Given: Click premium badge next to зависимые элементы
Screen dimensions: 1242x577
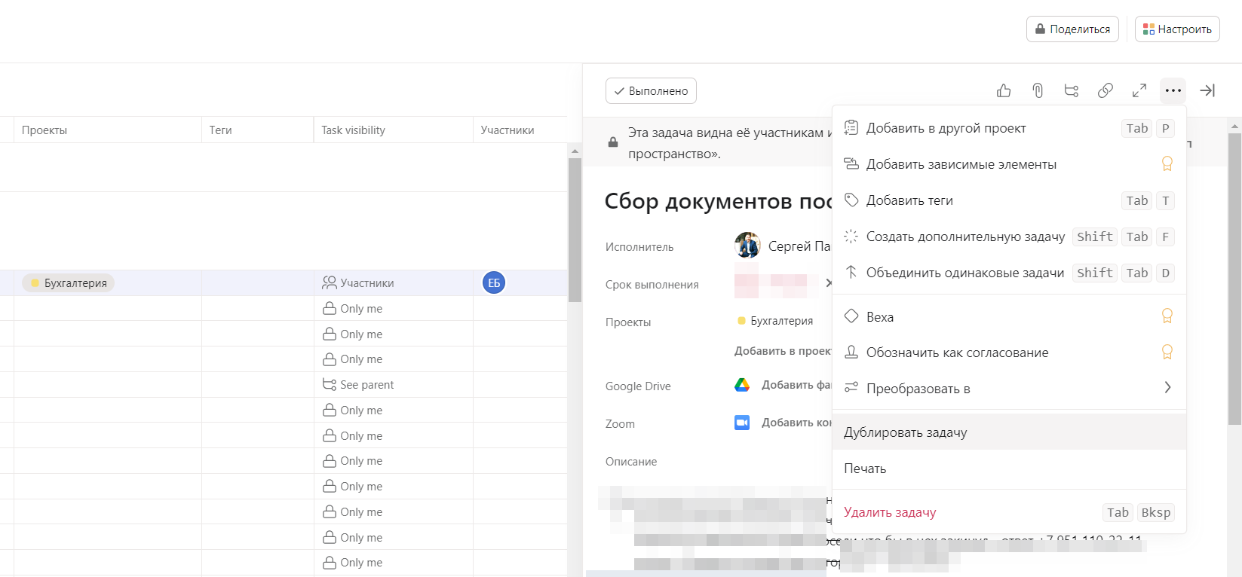Looking at the screenshot, I should point(1167,163).
